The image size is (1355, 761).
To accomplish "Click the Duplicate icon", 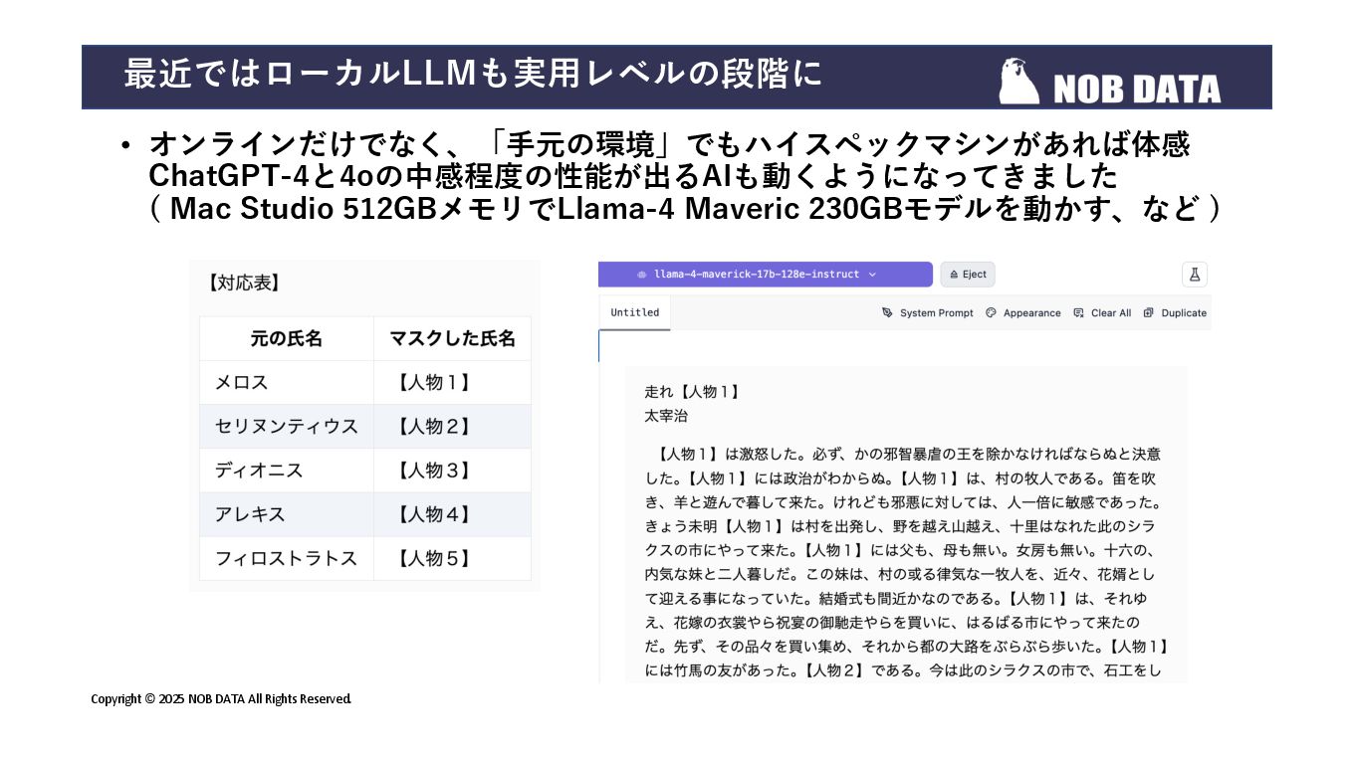I will [1148, 312].
